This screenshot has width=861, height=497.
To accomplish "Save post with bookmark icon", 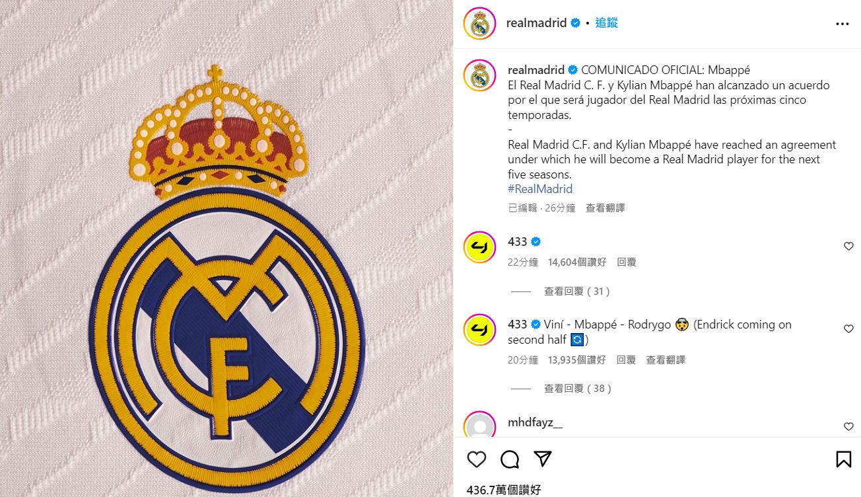I will [843, 459].
